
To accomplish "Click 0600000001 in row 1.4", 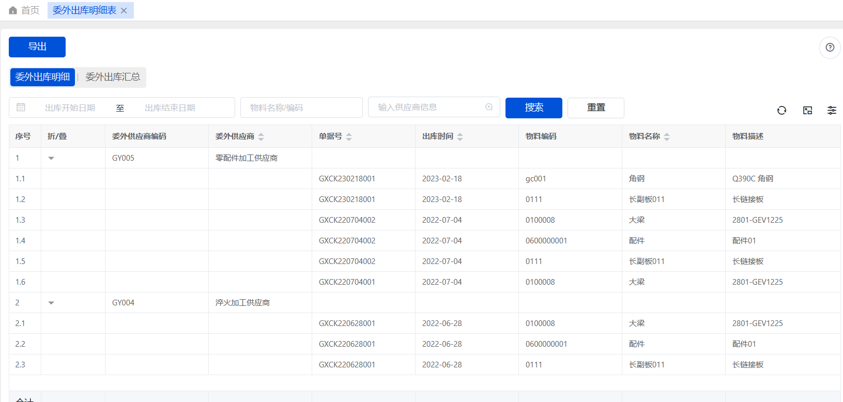I will 546,241.
